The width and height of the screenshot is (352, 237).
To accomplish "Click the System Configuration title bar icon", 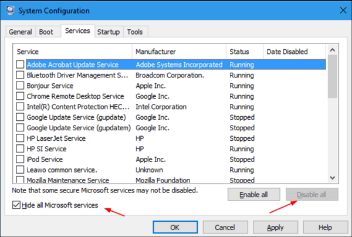I will [10, 11].
